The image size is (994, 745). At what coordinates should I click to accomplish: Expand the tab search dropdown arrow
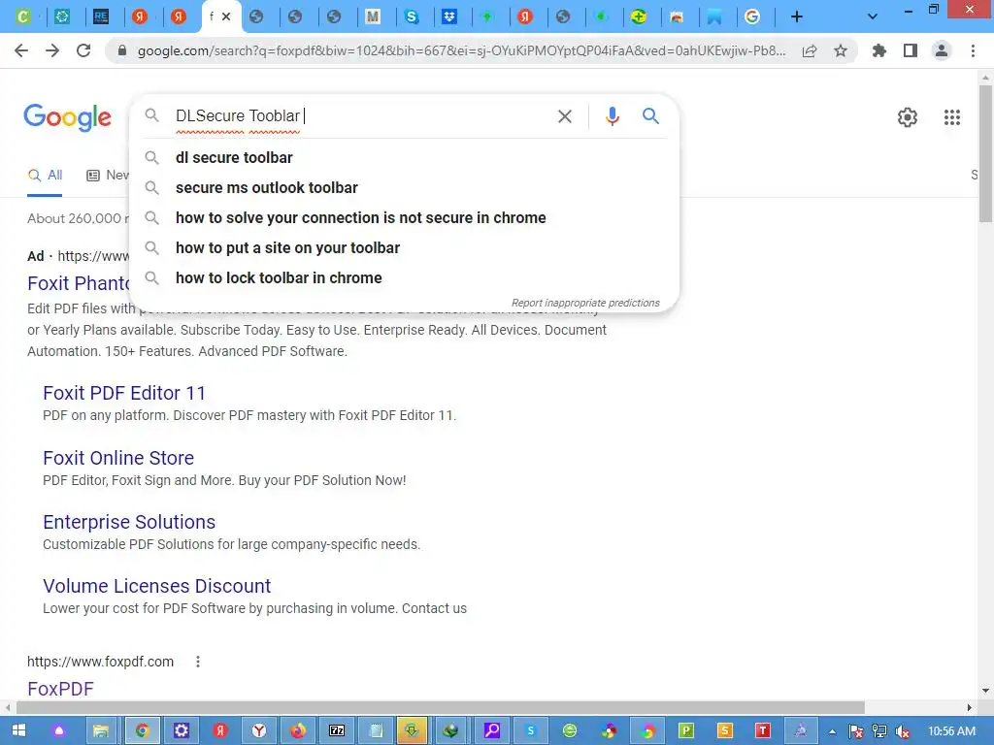coord(873,16)
